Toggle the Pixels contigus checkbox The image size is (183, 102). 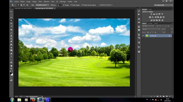pos(71,5)
